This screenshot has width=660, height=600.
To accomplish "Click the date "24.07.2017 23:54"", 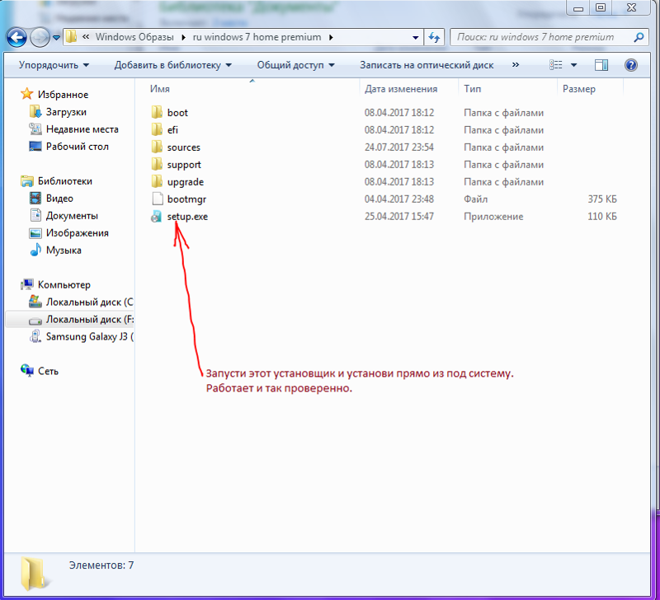I will (399, 148).
